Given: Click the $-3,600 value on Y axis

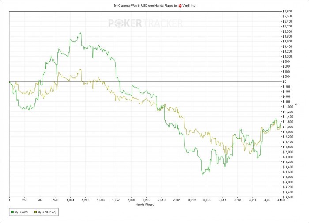Looking at the screenshot, I should pos(287,172).
